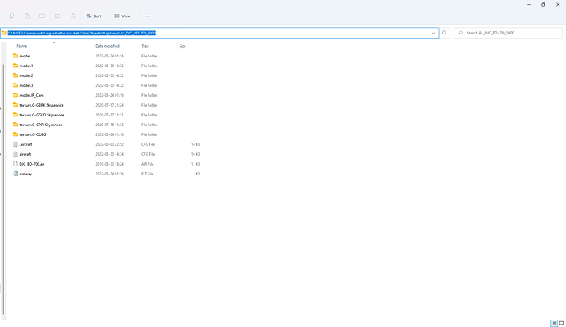Refresh the current folder
Screen dimensions: 566x327
tap(444, 33)
